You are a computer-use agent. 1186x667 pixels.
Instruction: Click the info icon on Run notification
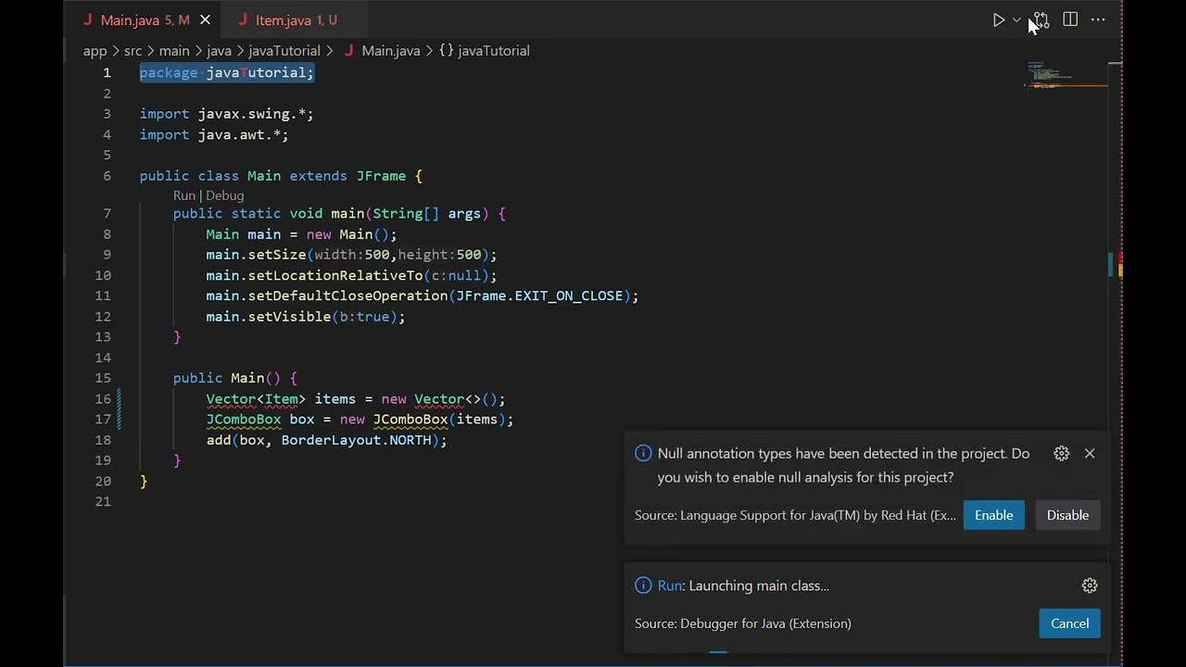643,585
